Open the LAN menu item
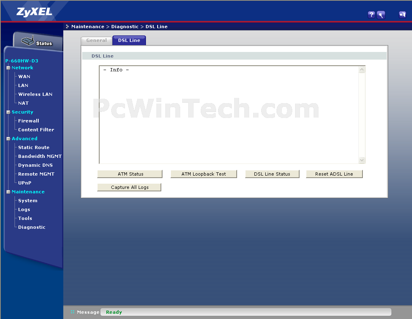Image resolution: width=412 pixels, height=319 pixels. (x=23, y=86)
